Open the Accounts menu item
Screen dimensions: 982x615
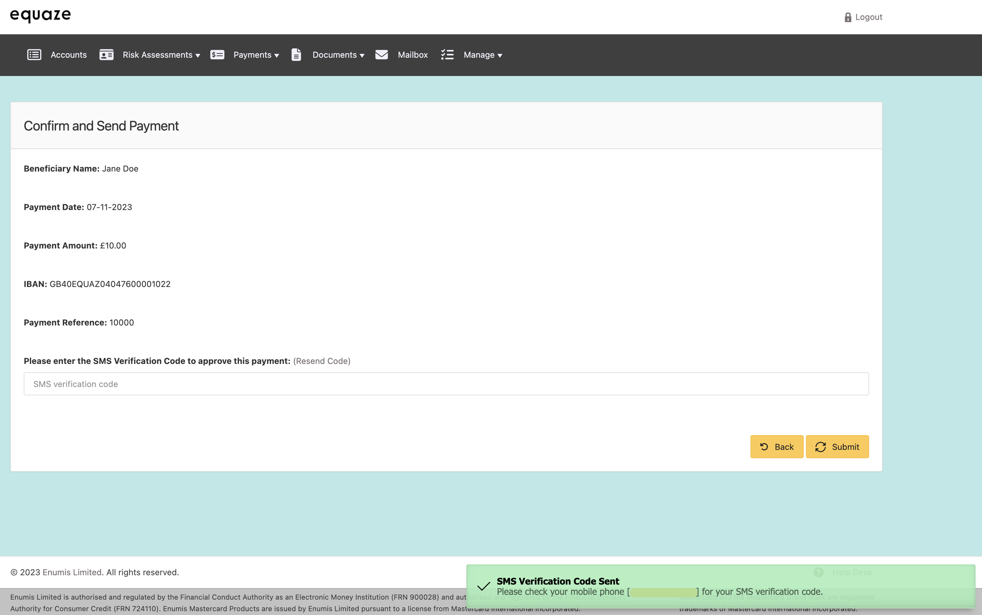point(68,55)
